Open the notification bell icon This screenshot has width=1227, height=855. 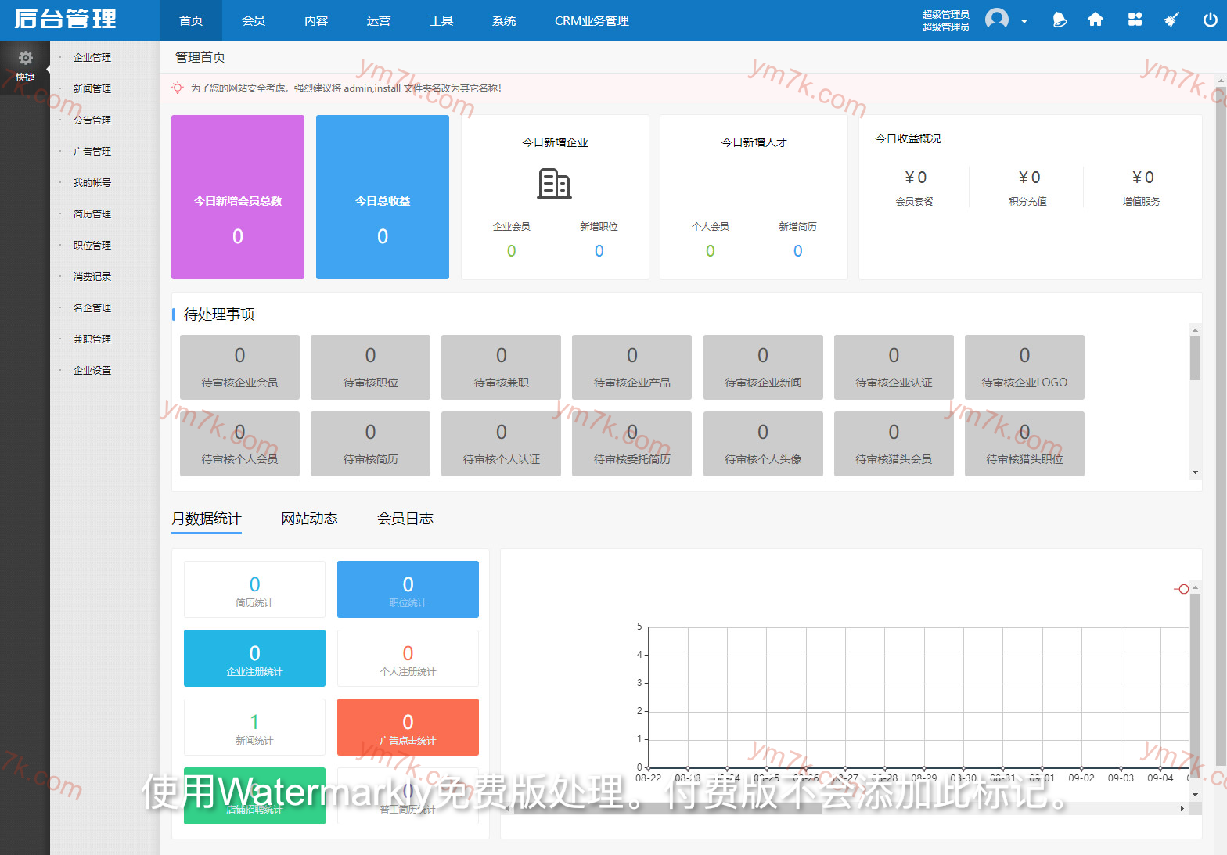1060,20
